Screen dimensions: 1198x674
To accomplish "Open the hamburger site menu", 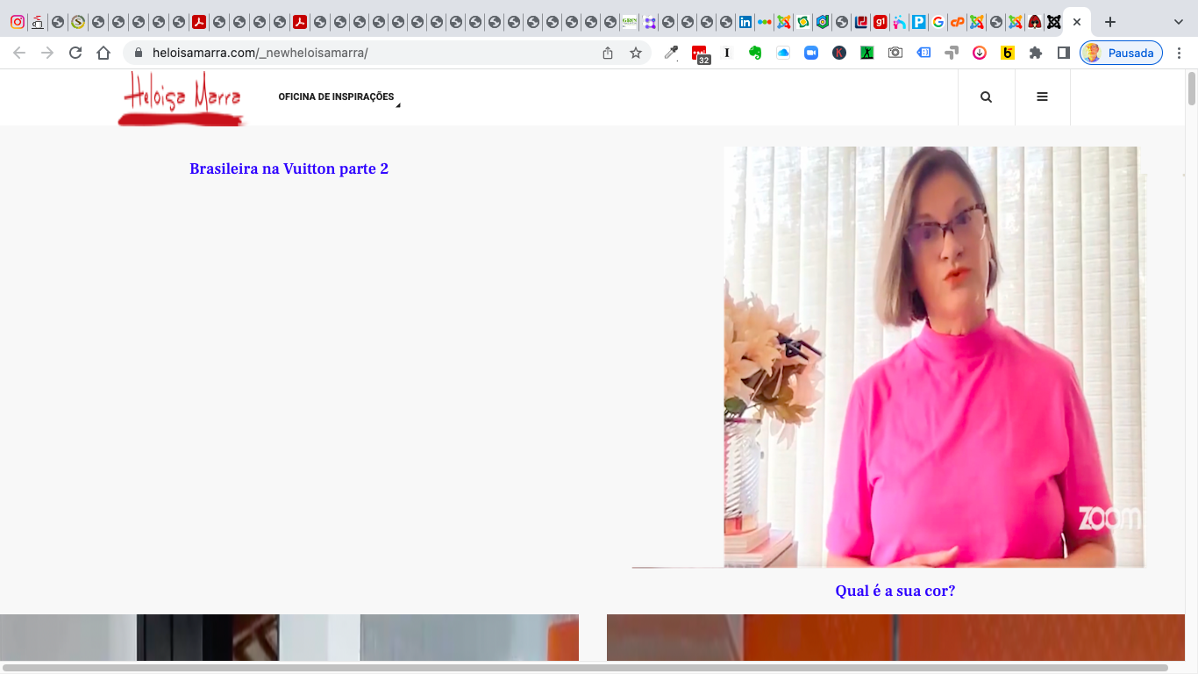I will pos(1042,97).
